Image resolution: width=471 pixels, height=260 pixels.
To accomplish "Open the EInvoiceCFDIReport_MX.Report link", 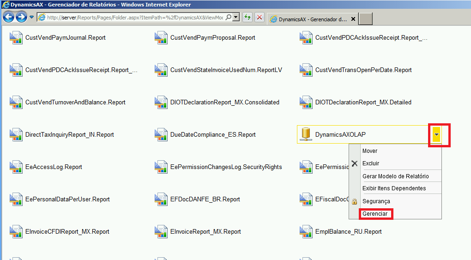I will click(67, 232).
